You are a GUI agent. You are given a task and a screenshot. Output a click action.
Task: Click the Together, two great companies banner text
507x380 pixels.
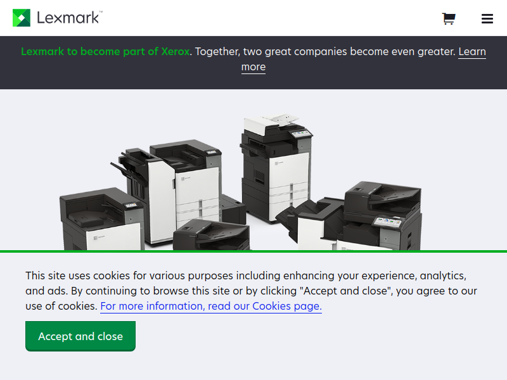325,51
